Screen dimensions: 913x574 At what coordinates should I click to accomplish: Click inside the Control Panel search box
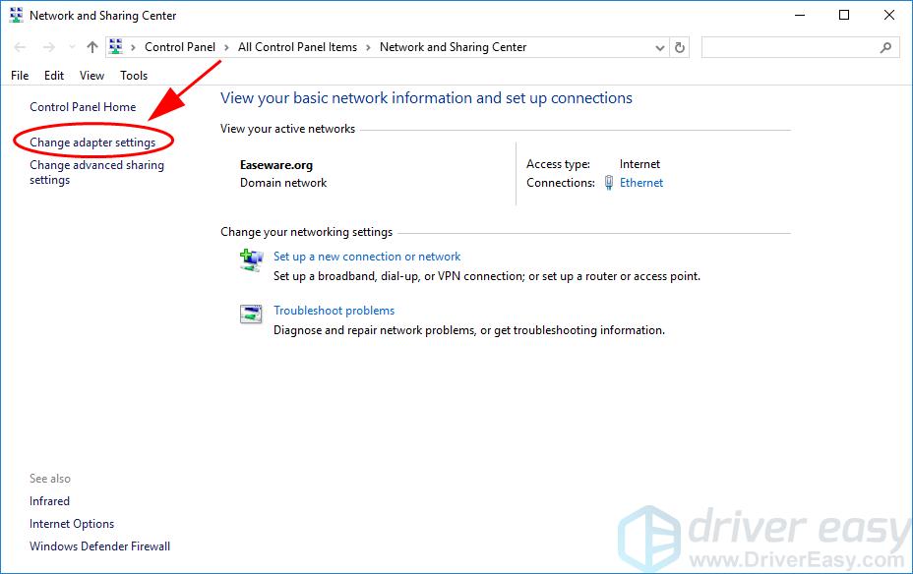(787, 47)
